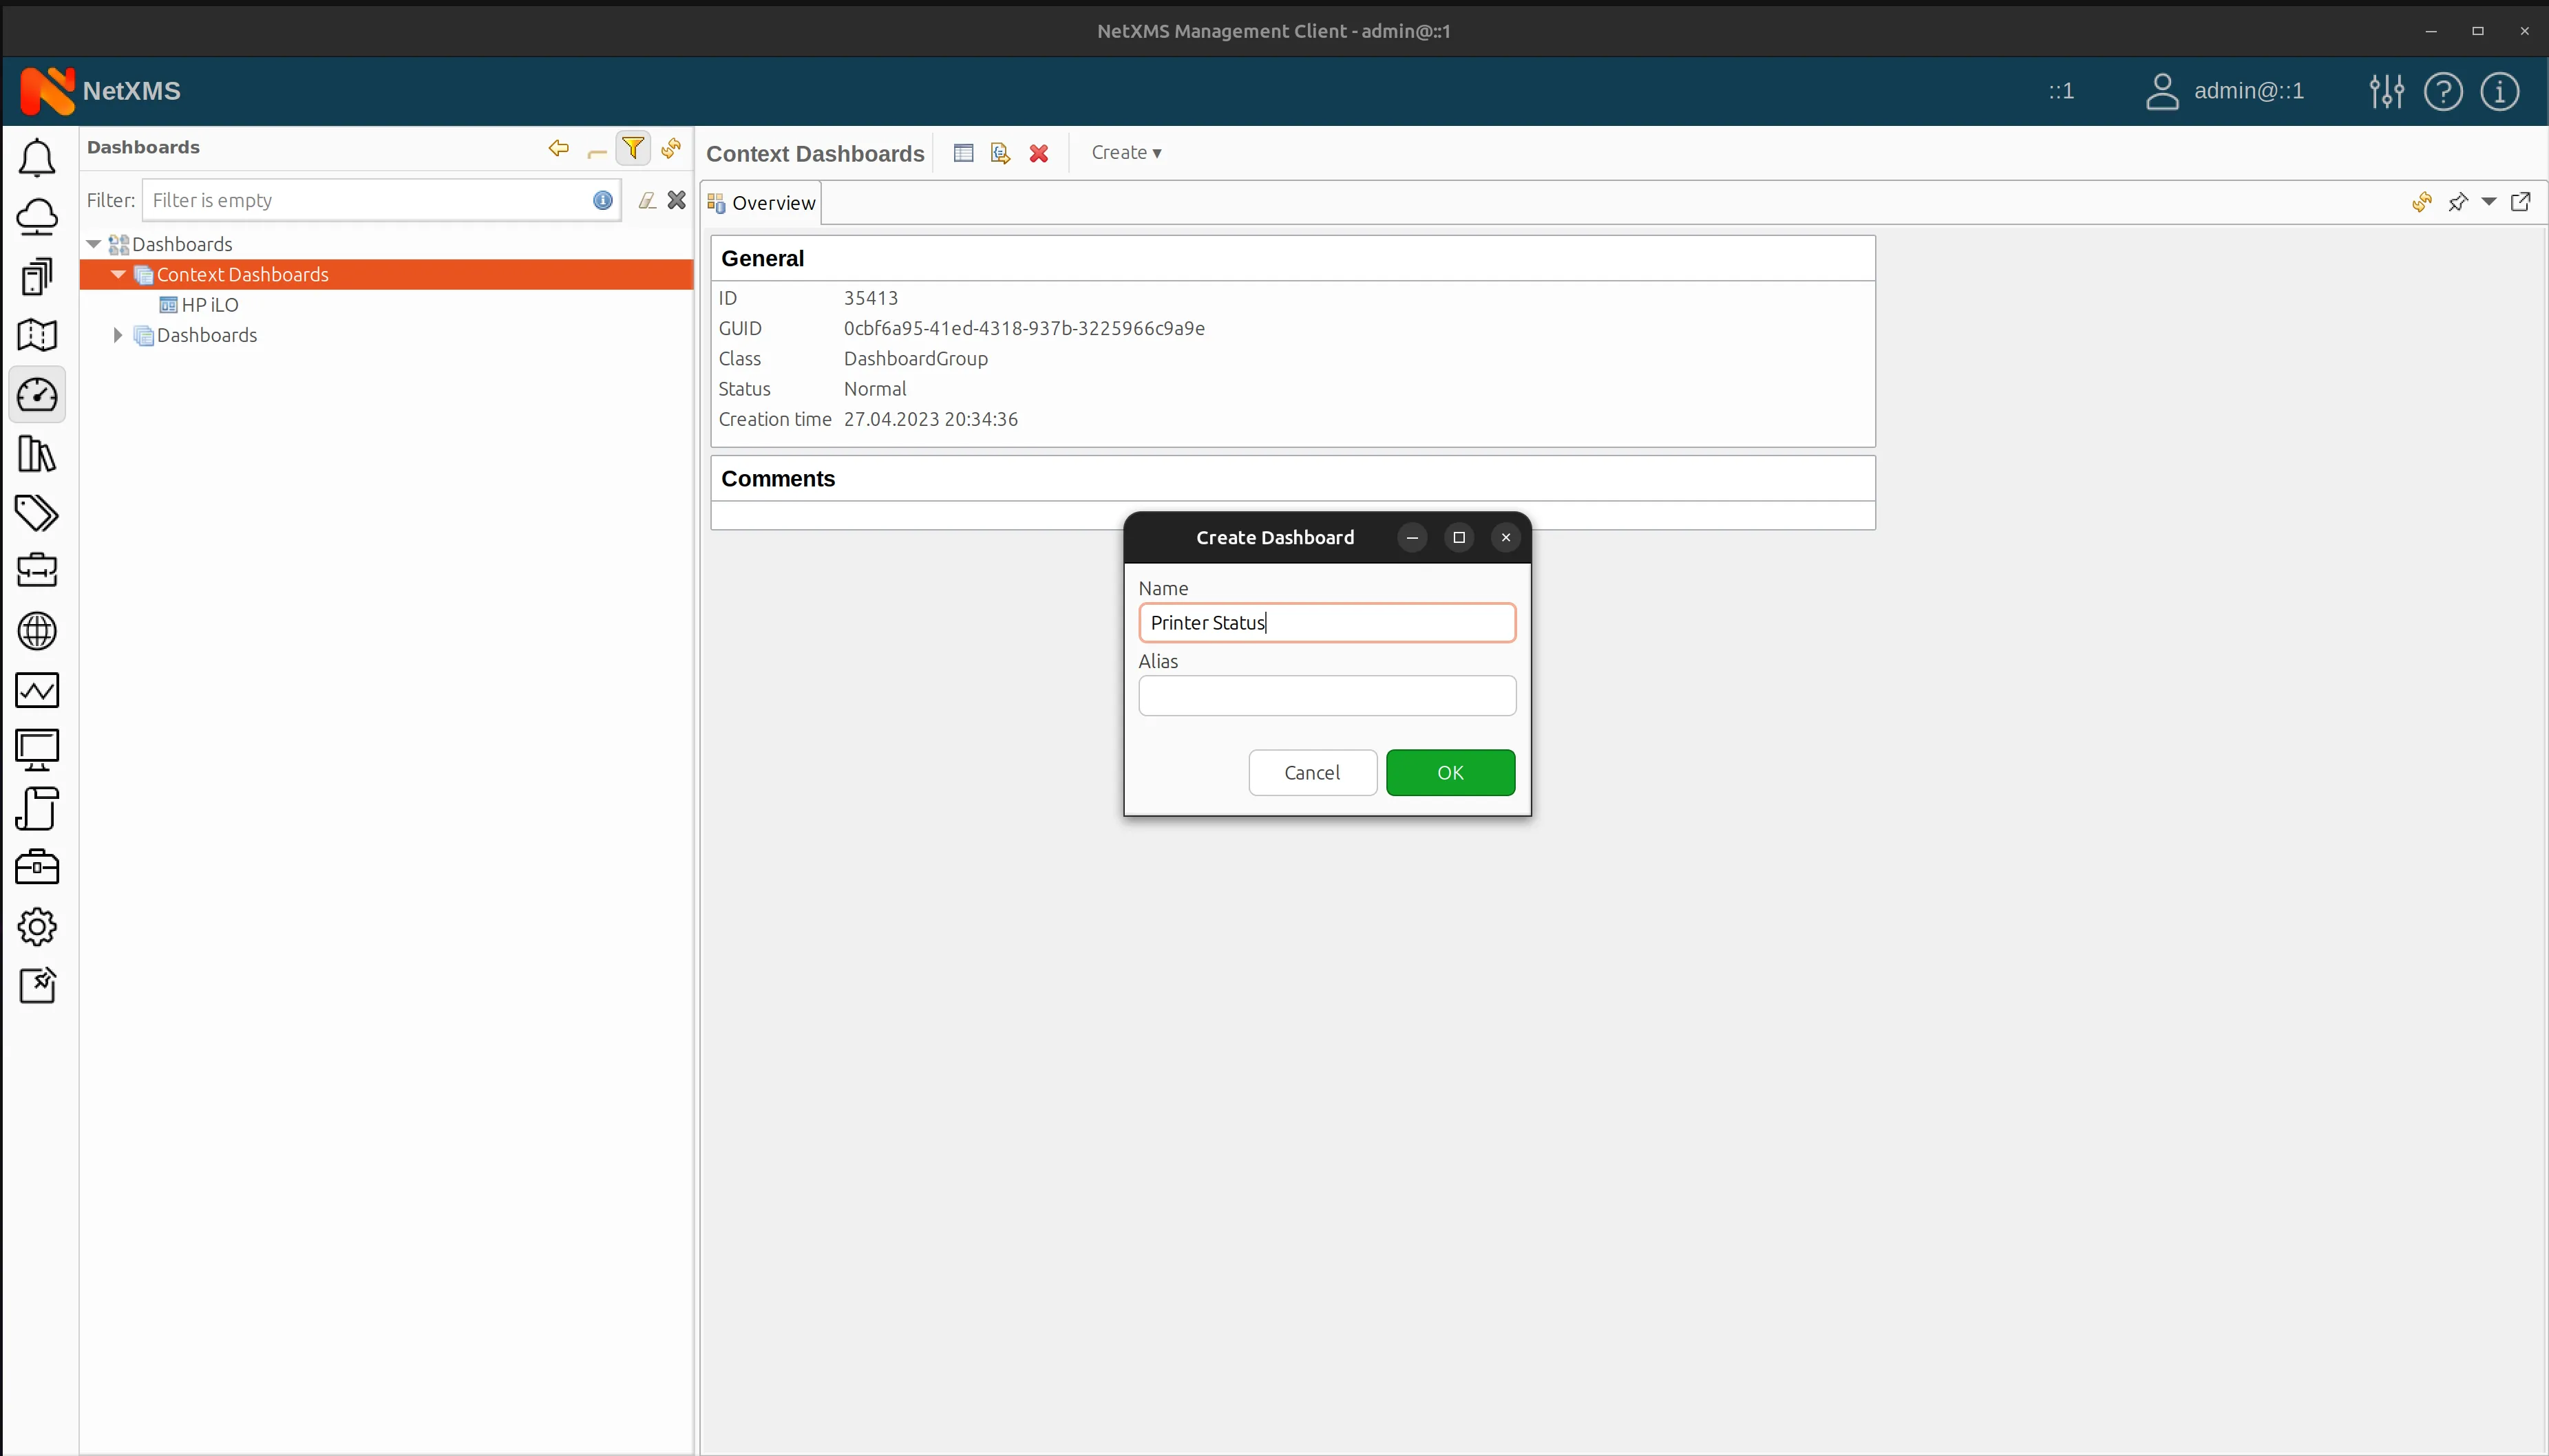Delete selection using red X toolbar icon
This screenshot has height=1456, width=2549.
[x=1039, y=153]
